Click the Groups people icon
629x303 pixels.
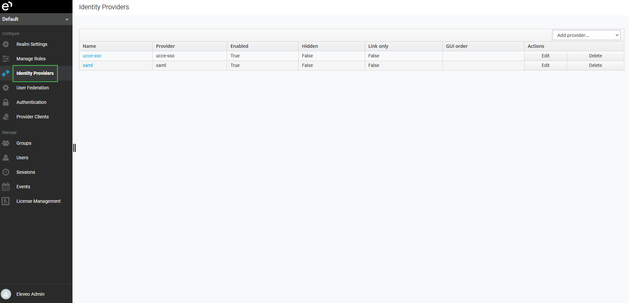tap(6, 143)
